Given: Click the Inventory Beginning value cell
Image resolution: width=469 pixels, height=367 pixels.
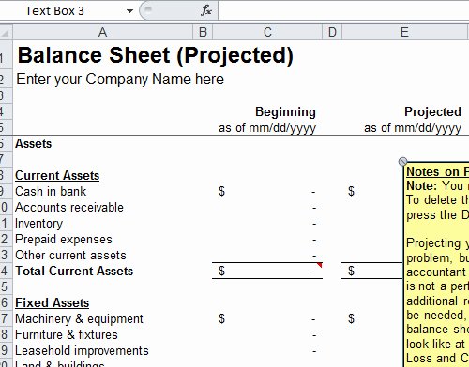Looking at the screenshot, I should coord(267,224).
